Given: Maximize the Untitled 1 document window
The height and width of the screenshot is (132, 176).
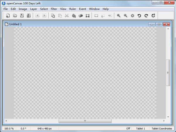Looking at the screenshot, I should tap(159, 24).
